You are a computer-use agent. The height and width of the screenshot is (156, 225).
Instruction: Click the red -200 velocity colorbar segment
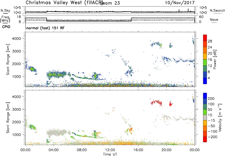(205, 139)
